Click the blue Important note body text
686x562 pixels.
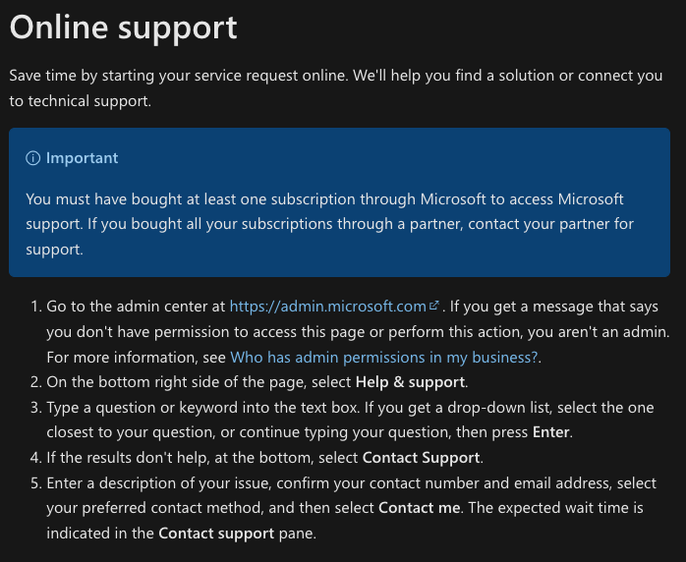329,224
